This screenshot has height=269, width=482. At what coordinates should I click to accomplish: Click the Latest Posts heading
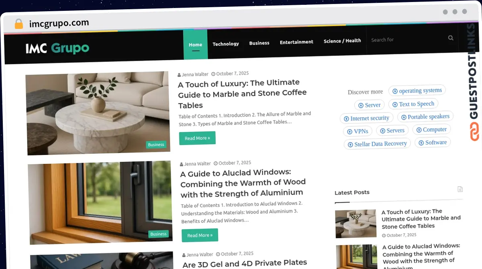click(352, 193)
